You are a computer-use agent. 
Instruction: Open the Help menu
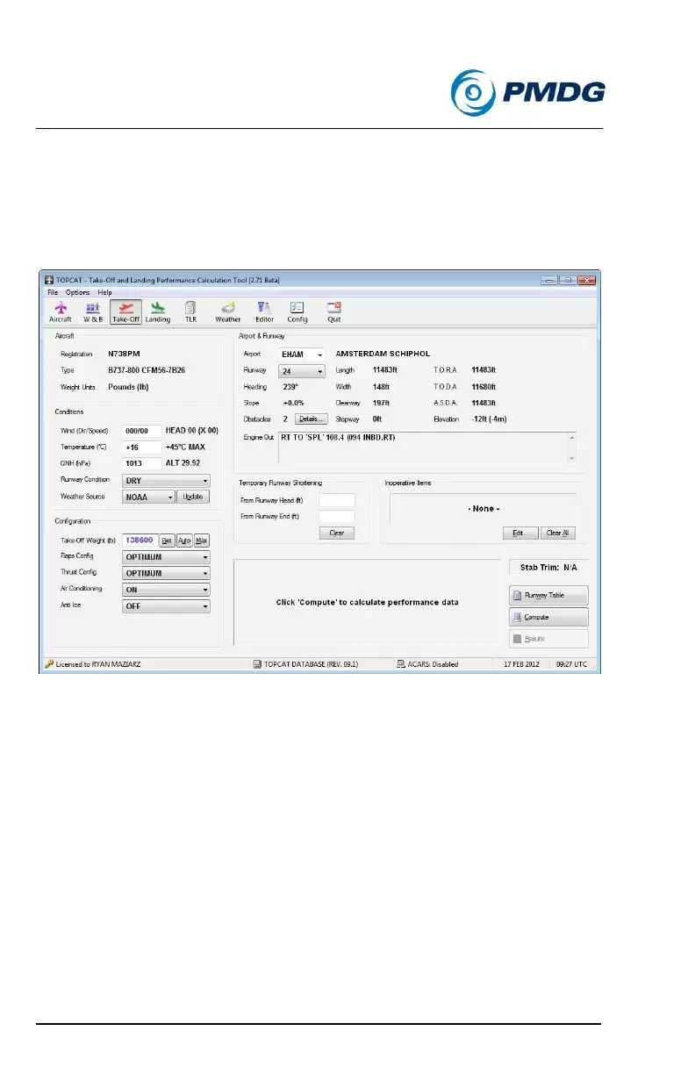click(x=104, y=292)
